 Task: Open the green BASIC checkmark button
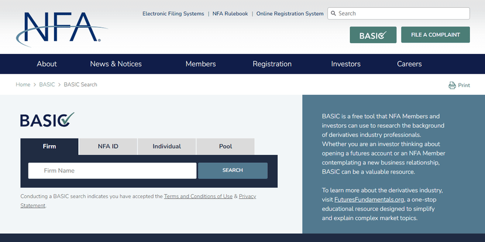click(373, 35)
